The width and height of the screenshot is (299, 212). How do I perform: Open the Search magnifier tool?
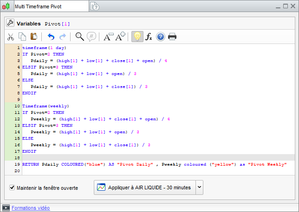[79, 37]
